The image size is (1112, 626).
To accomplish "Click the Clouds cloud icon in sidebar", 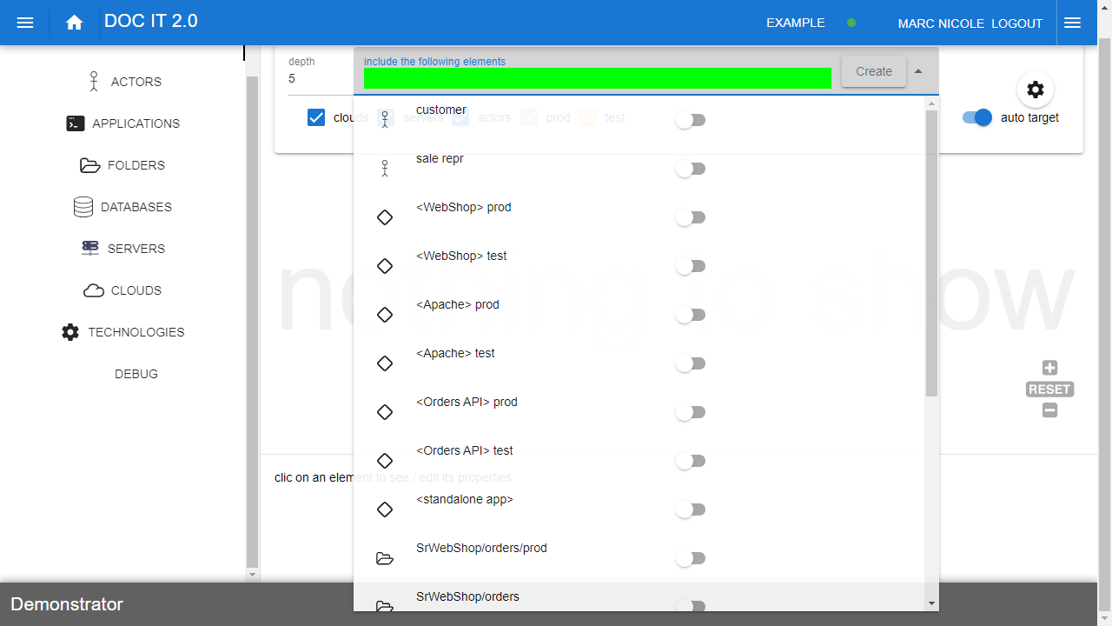I will tap(94, 290).
